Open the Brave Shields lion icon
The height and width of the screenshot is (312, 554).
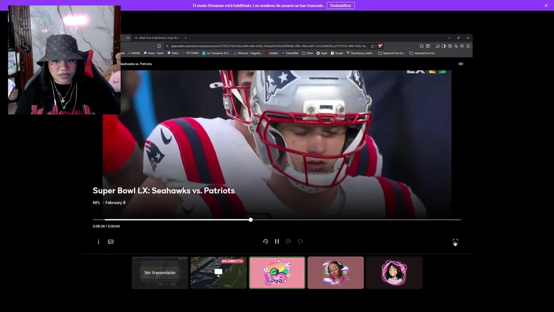tap(380, 46)
